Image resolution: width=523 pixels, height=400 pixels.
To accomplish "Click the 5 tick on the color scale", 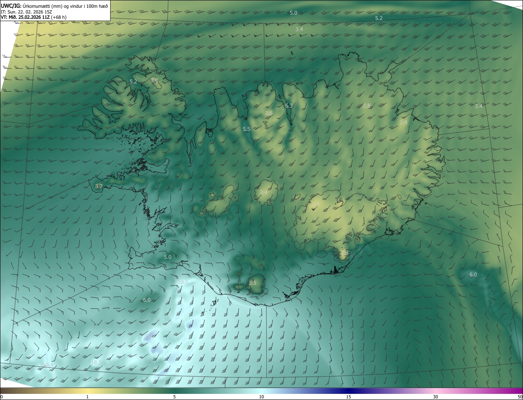I will click(x=174, y=397).
